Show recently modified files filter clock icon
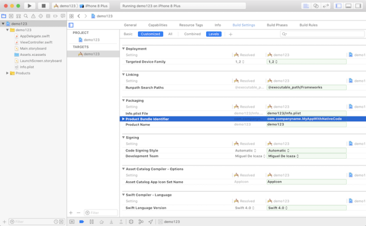Image resolution: width=366 pixels, height=226 pixels. (56, 222)
